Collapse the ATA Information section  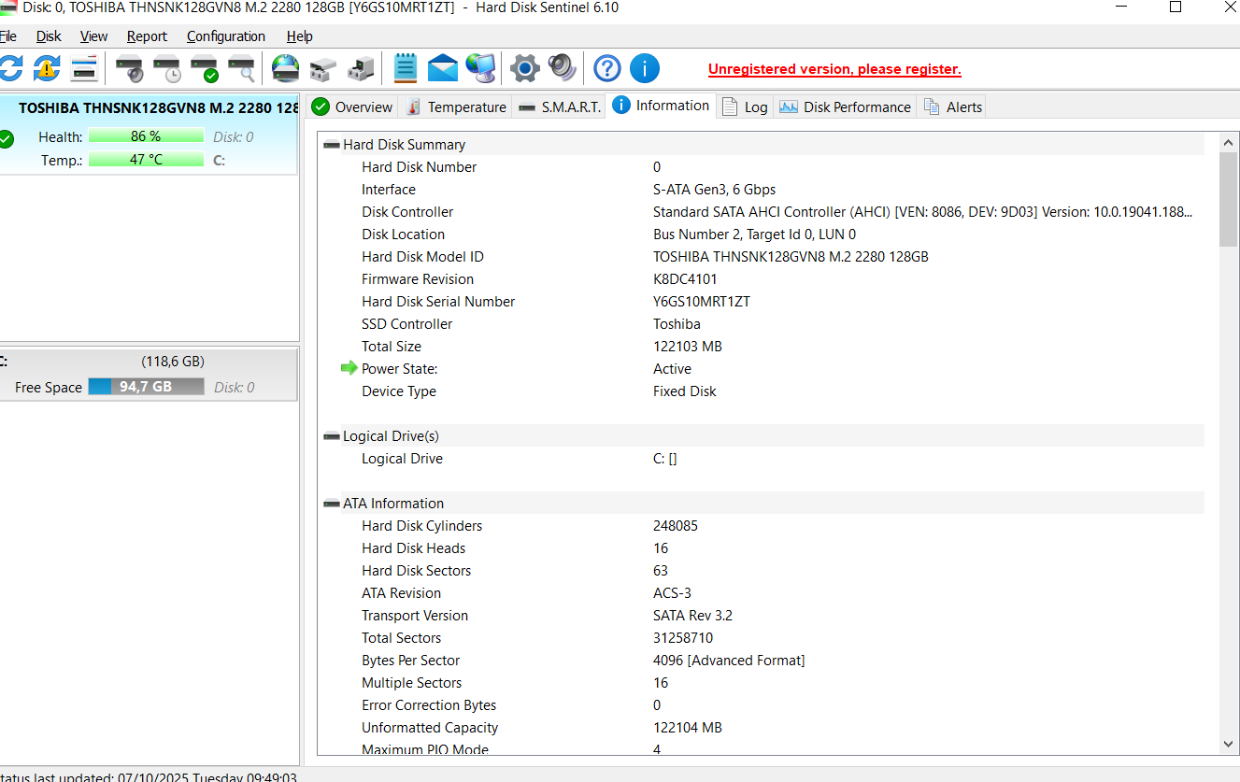tap(331, 504)
